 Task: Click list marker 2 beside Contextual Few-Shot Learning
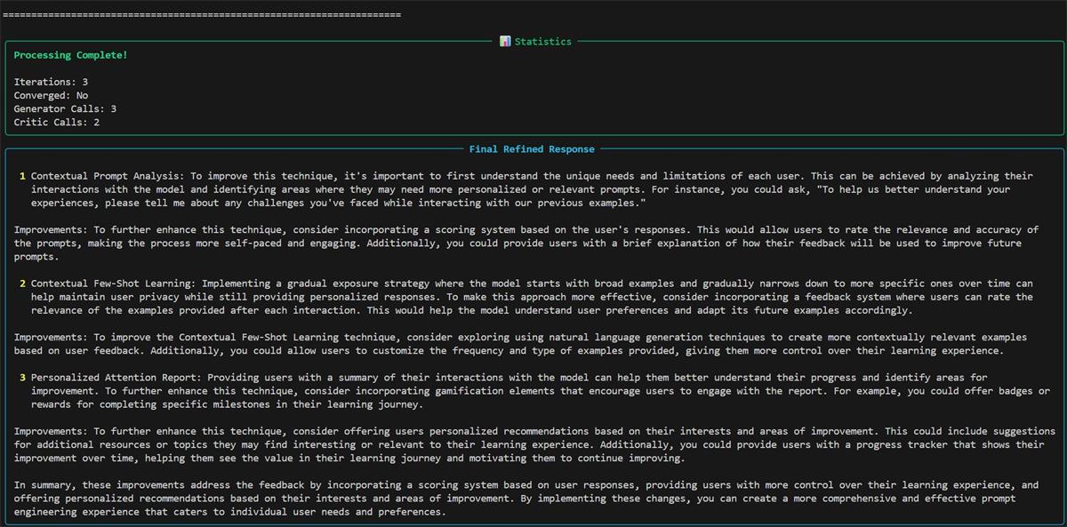(x=21, y=283)
